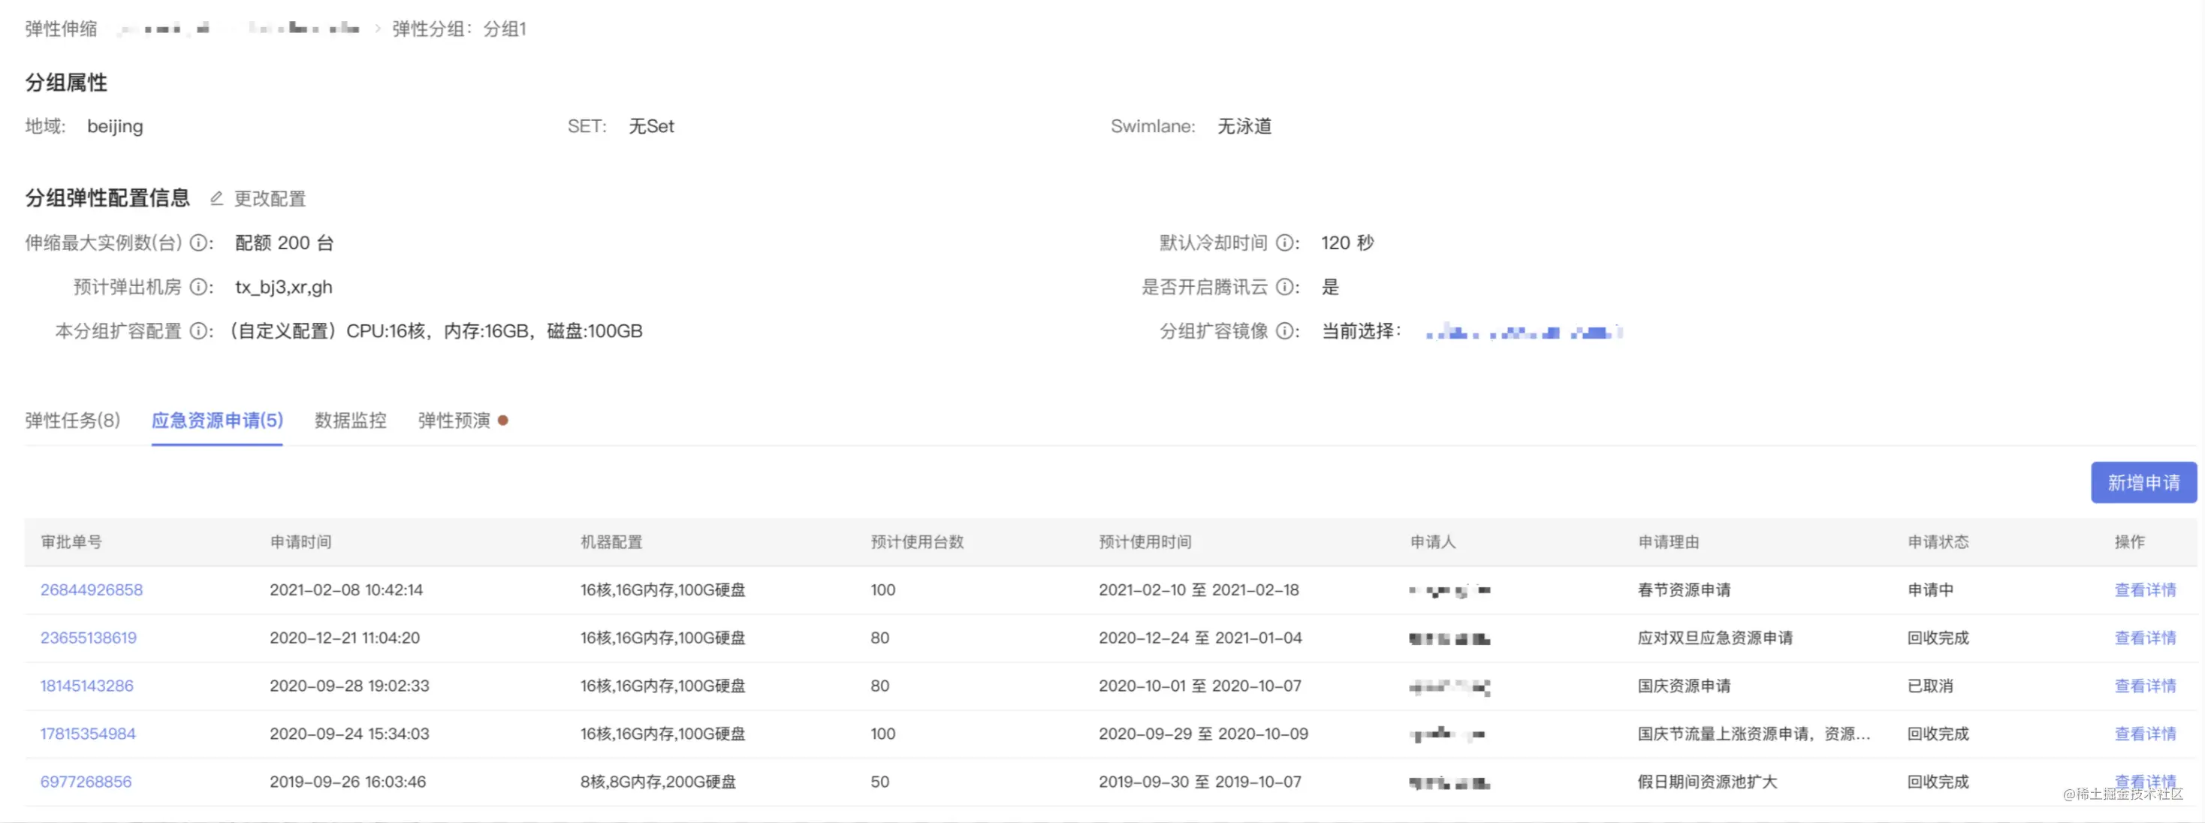This screenshot has width=2205, height=823.
Task: Click the 8核,8G内存,200G硬盘 config cell
Action: pyautogui.click(x=658, y=782)
